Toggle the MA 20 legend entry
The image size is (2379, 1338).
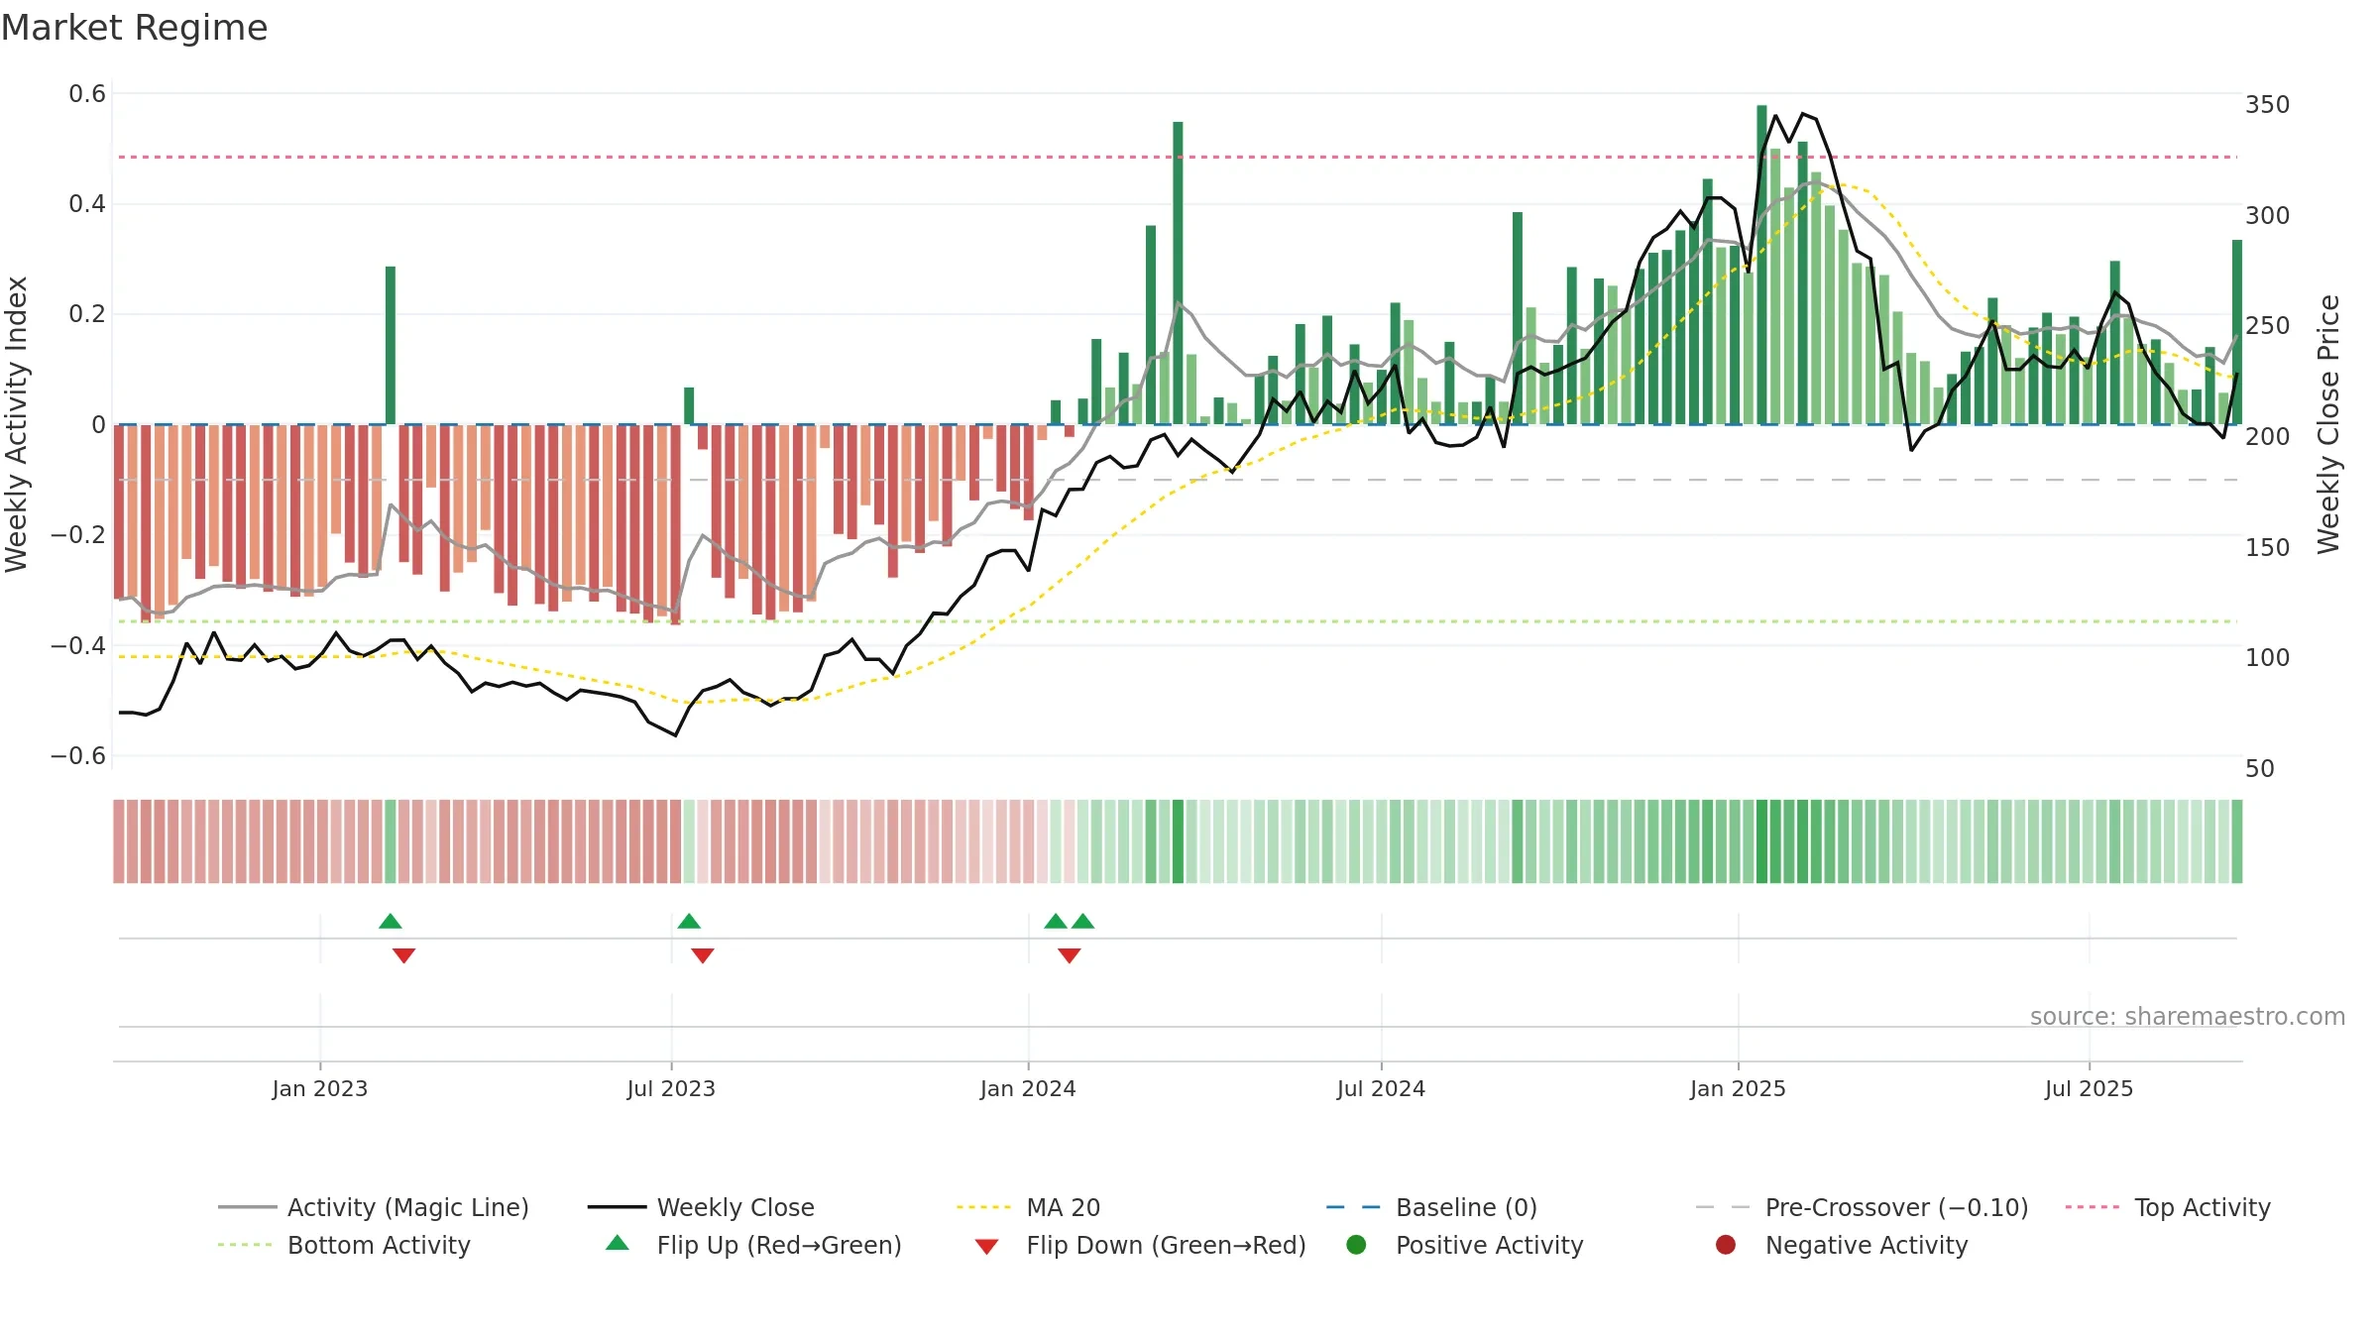[1028, 1207]
